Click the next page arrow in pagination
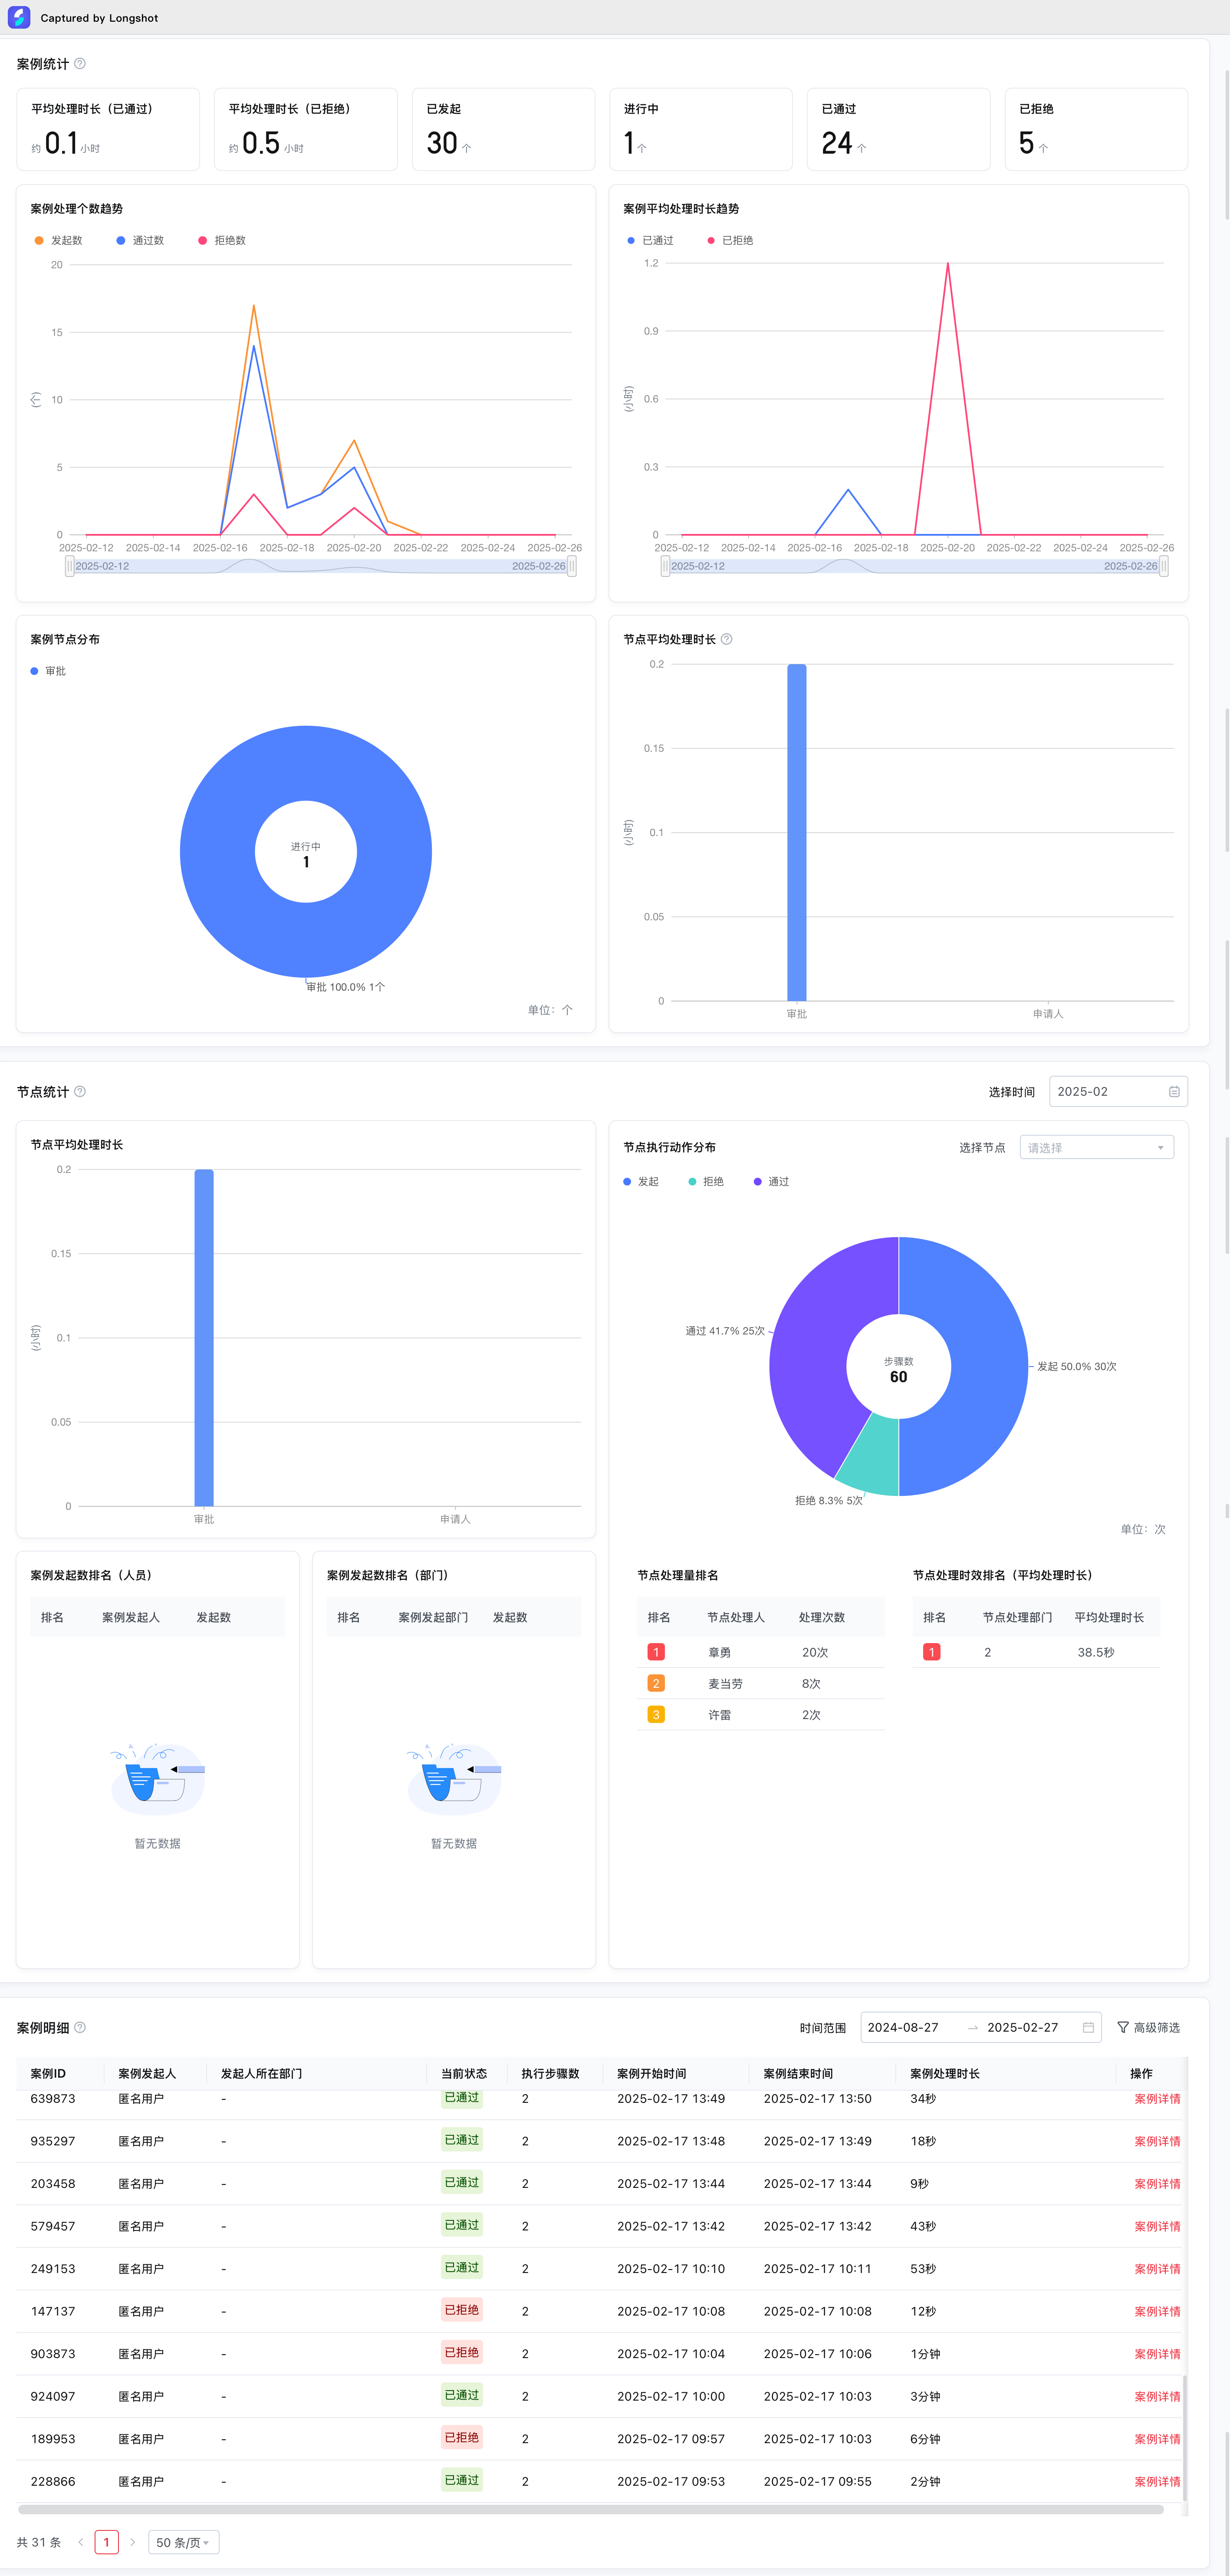The height and width of the screenshot is (2576, 1230). pyautogui.click(x=132, y=2542)
